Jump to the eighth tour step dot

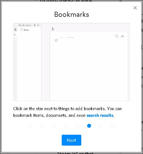113,126
